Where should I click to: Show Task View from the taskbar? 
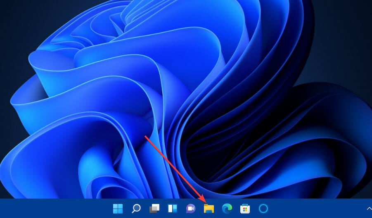tap(154, 209)
